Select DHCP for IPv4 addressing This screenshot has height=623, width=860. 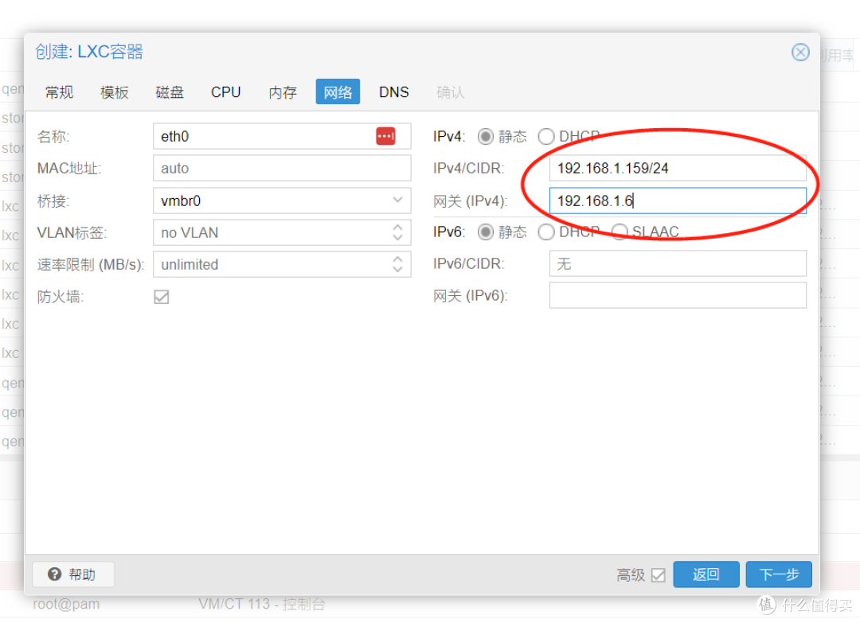pos(546,136)
